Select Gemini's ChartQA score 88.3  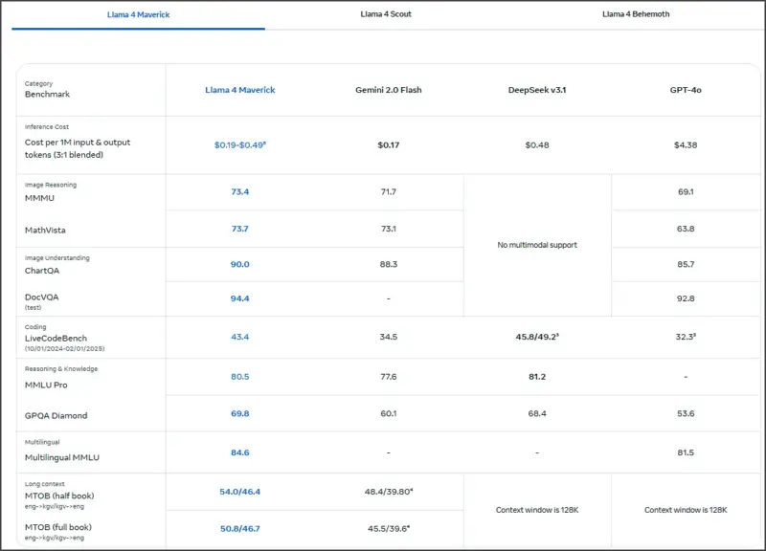pyautogui.click(x=389, y=264)
